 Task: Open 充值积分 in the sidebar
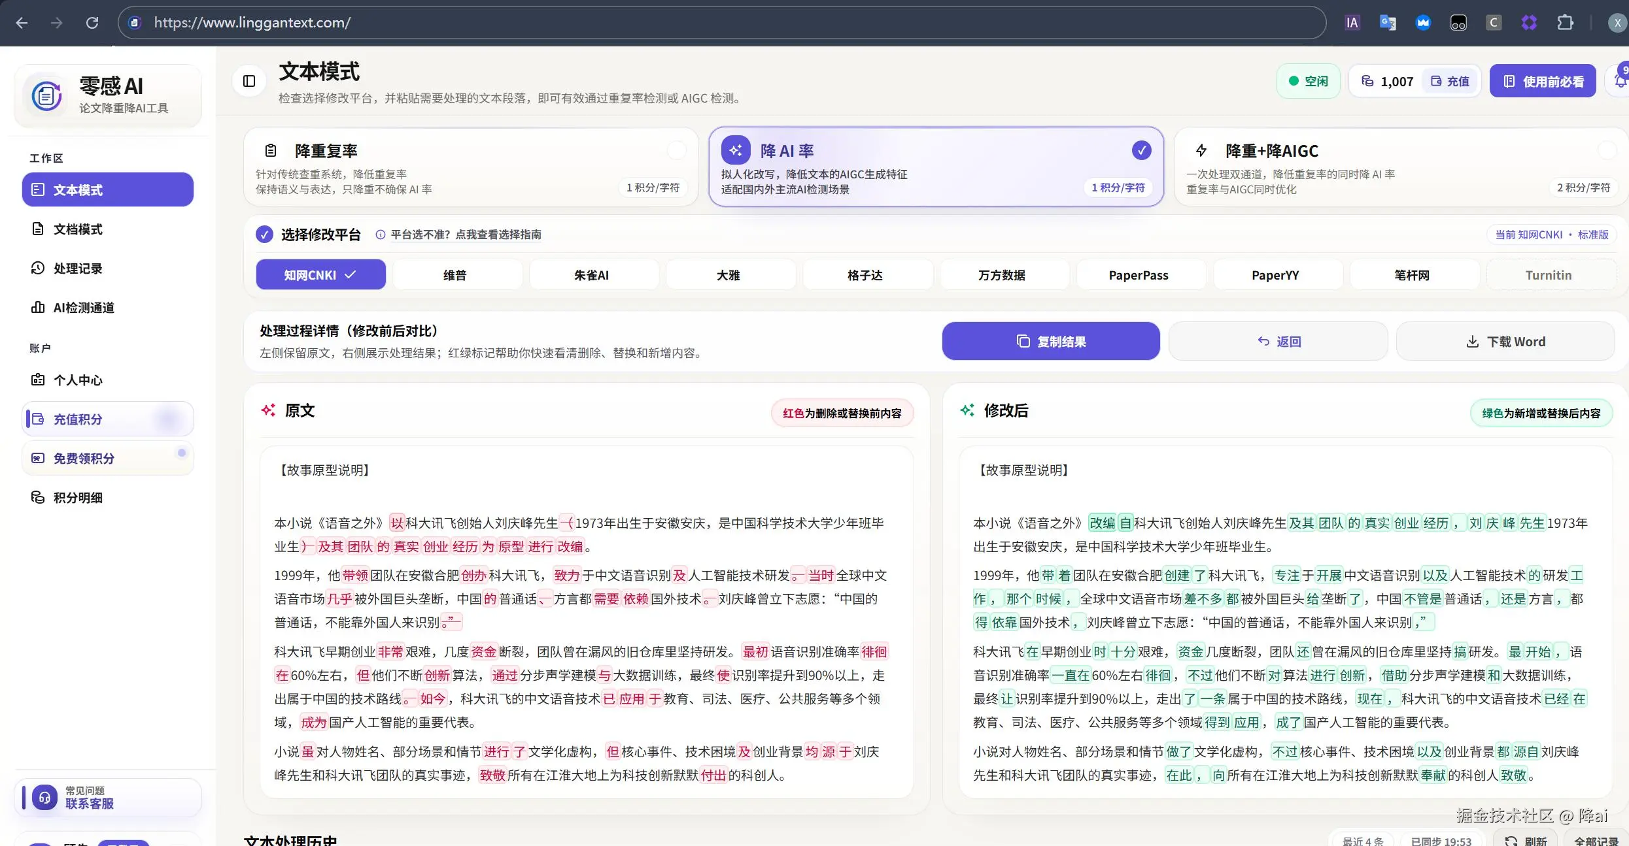pos(108,419)
